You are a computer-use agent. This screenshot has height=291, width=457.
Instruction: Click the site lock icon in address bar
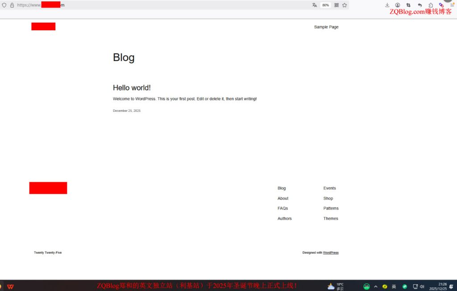pos(12,5)
